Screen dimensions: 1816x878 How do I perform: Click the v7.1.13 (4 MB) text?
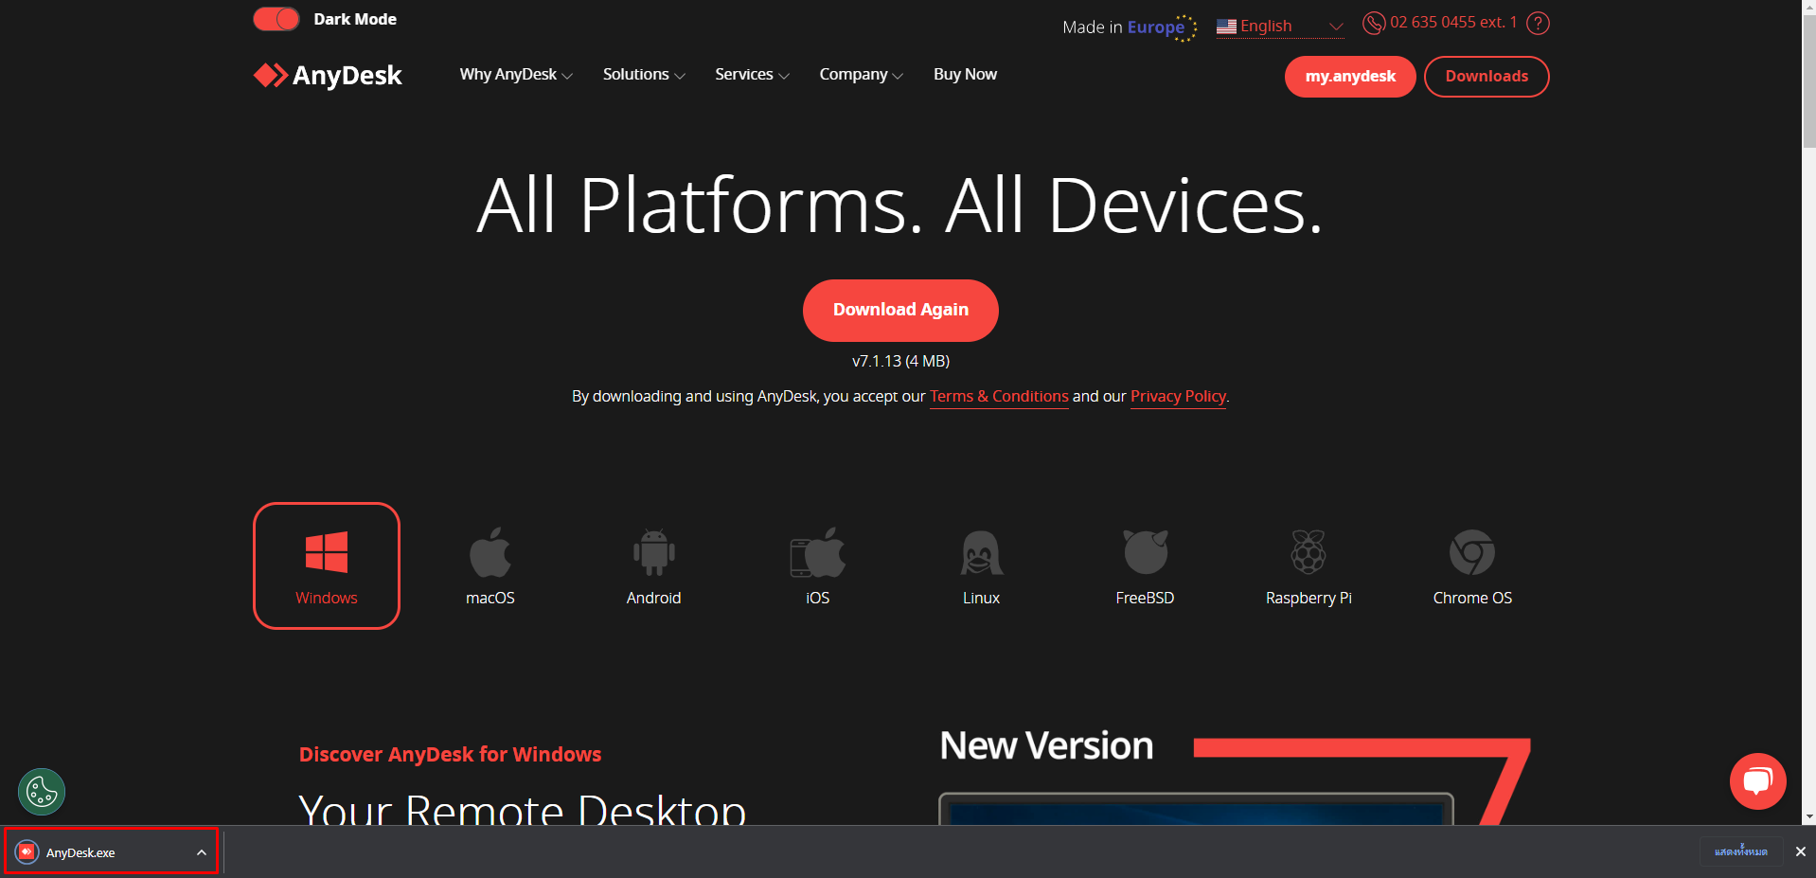pyautogui.click(x=900, y=361)
